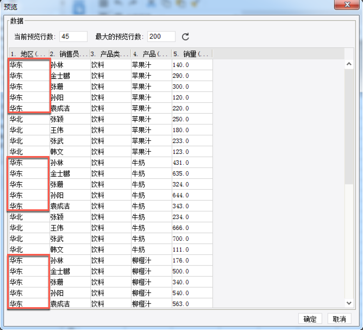Click the vertical scrollbar thumb
The image size is (363, 330).
349,126
